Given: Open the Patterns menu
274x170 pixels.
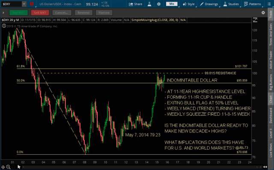Looking at the screenshot, I should click(253, 4).
